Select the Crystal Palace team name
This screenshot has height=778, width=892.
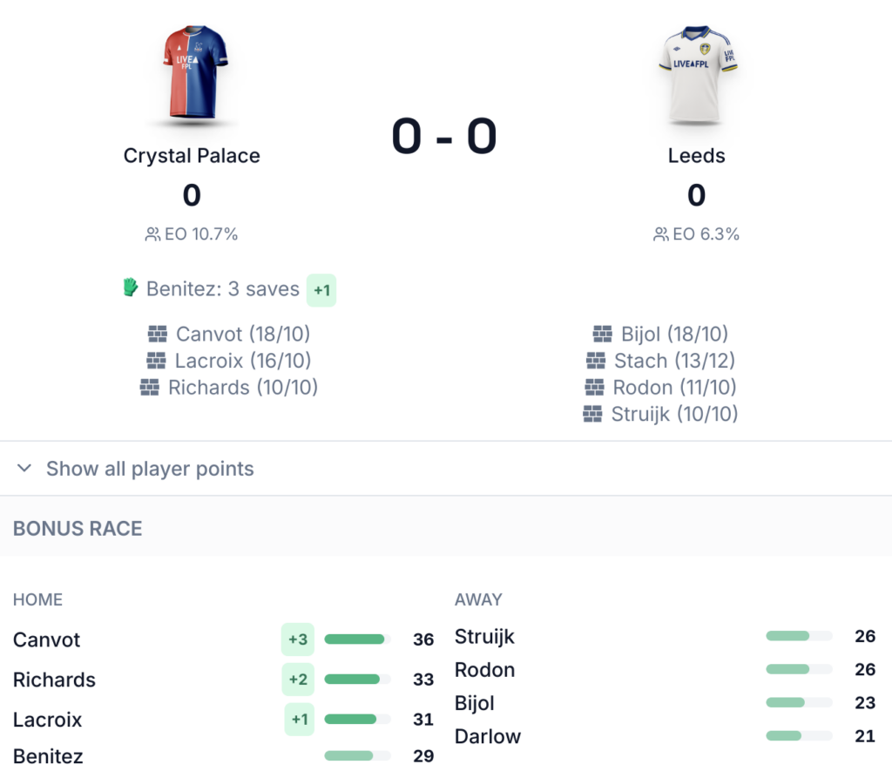[192, 156]
